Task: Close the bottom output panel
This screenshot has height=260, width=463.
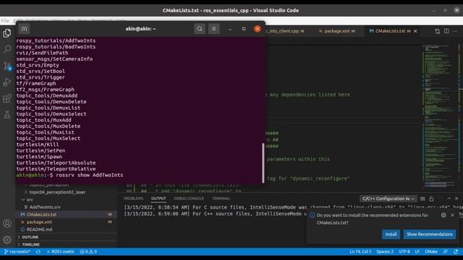Action: 456,199
